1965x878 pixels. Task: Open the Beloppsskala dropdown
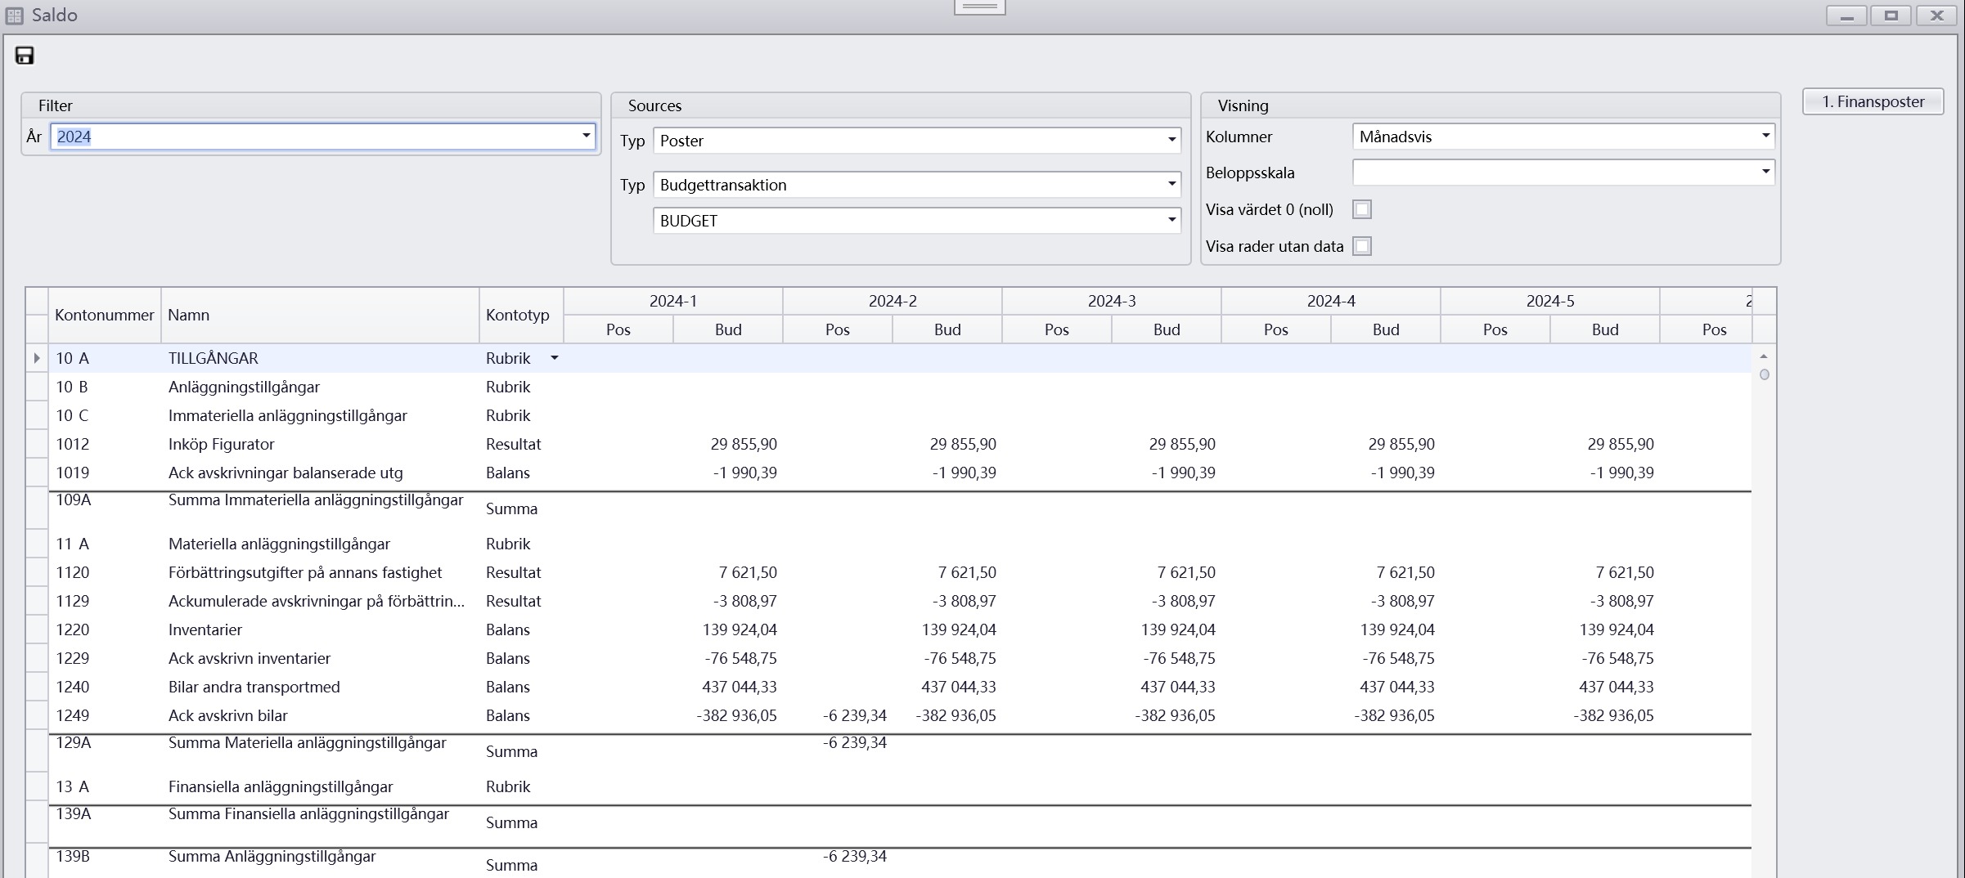(1765, 172)
